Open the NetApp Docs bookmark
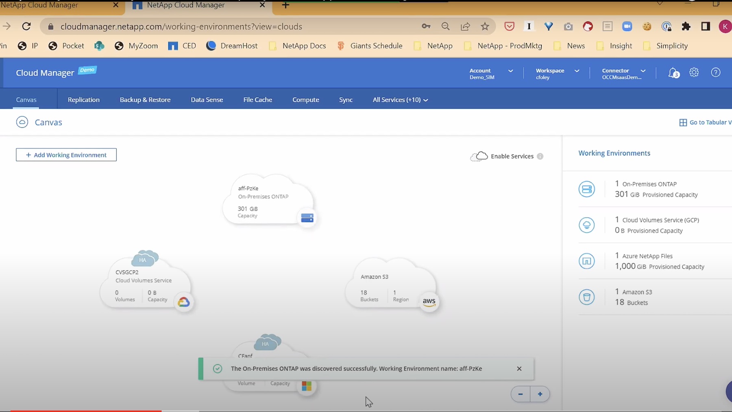 pos(298,46)
